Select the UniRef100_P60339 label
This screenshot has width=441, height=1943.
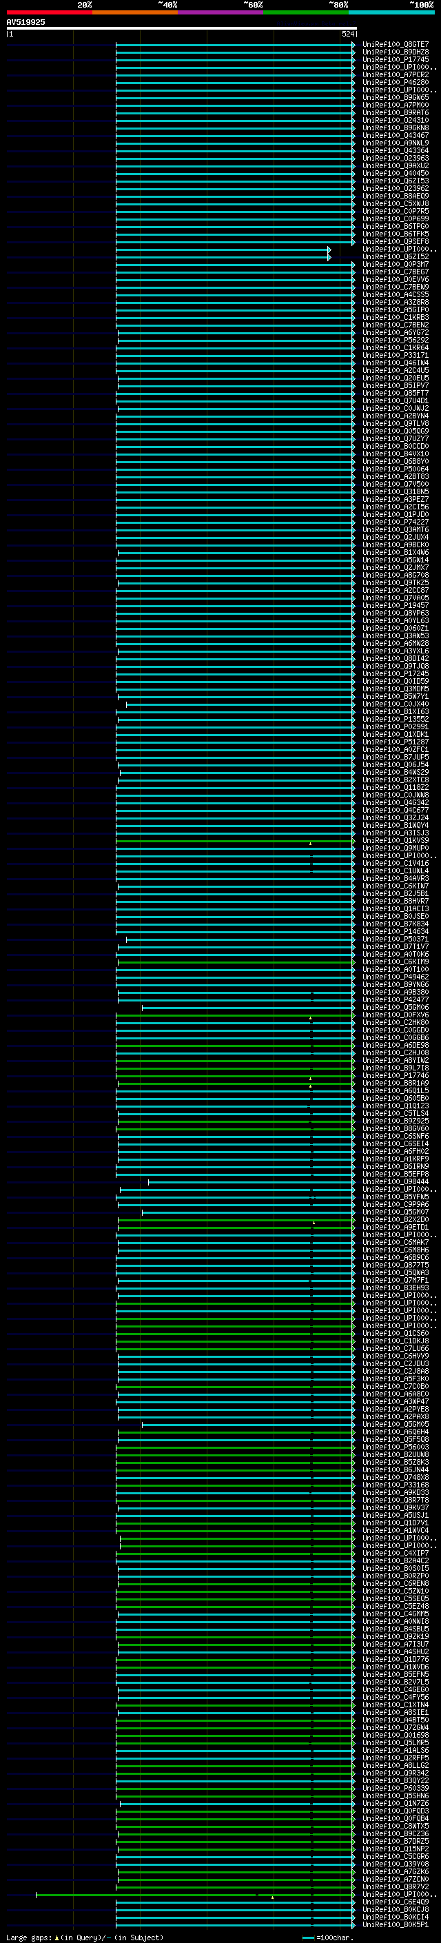[396, 1789]
